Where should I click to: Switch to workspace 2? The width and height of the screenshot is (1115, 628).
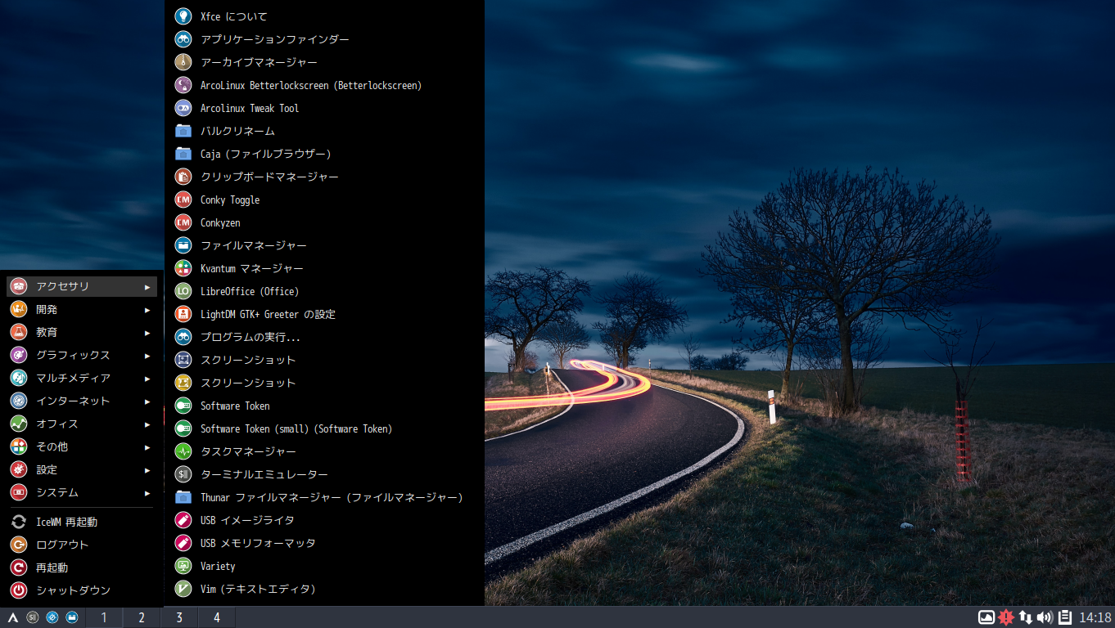coord(142,617)
